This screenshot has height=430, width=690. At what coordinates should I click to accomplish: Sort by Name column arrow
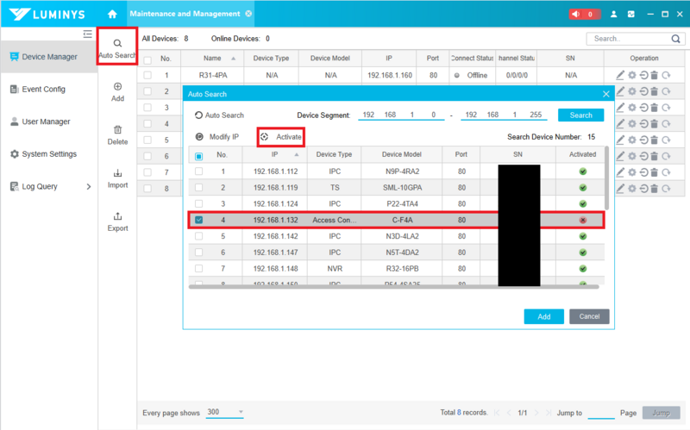click(233, 59)
